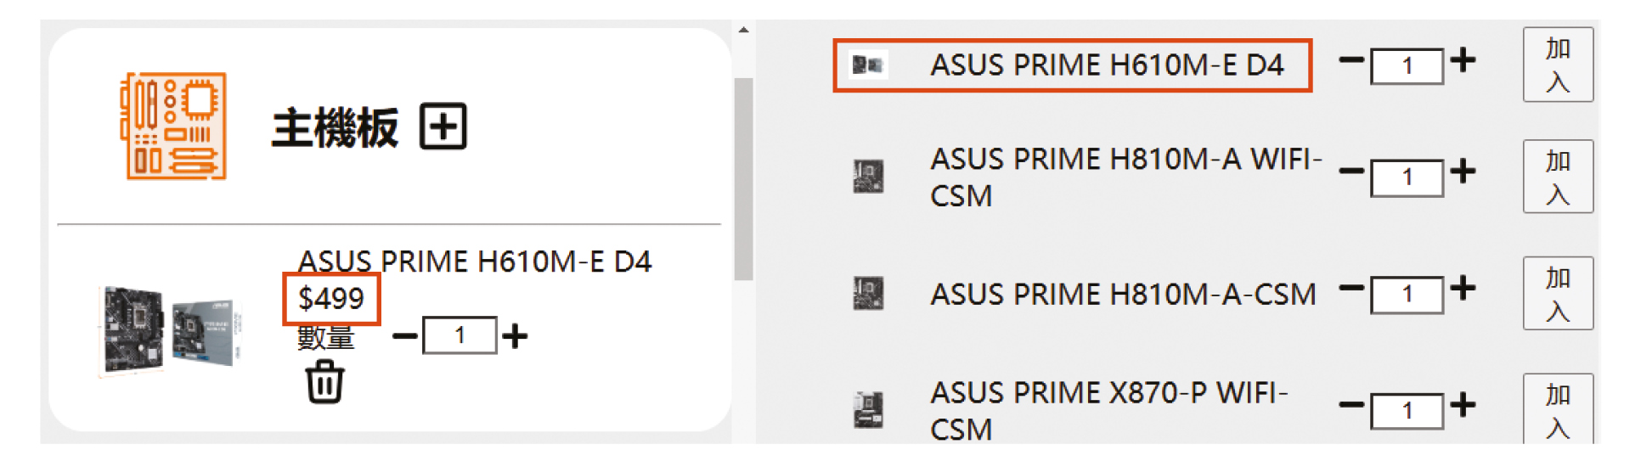Click cart quantity field for H610M-E D4
The image size is (1641, 467).
[x=460, y=336]
